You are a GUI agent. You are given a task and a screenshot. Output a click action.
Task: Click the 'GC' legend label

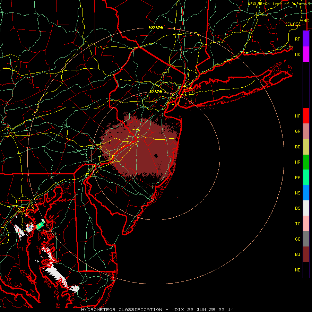298,239
